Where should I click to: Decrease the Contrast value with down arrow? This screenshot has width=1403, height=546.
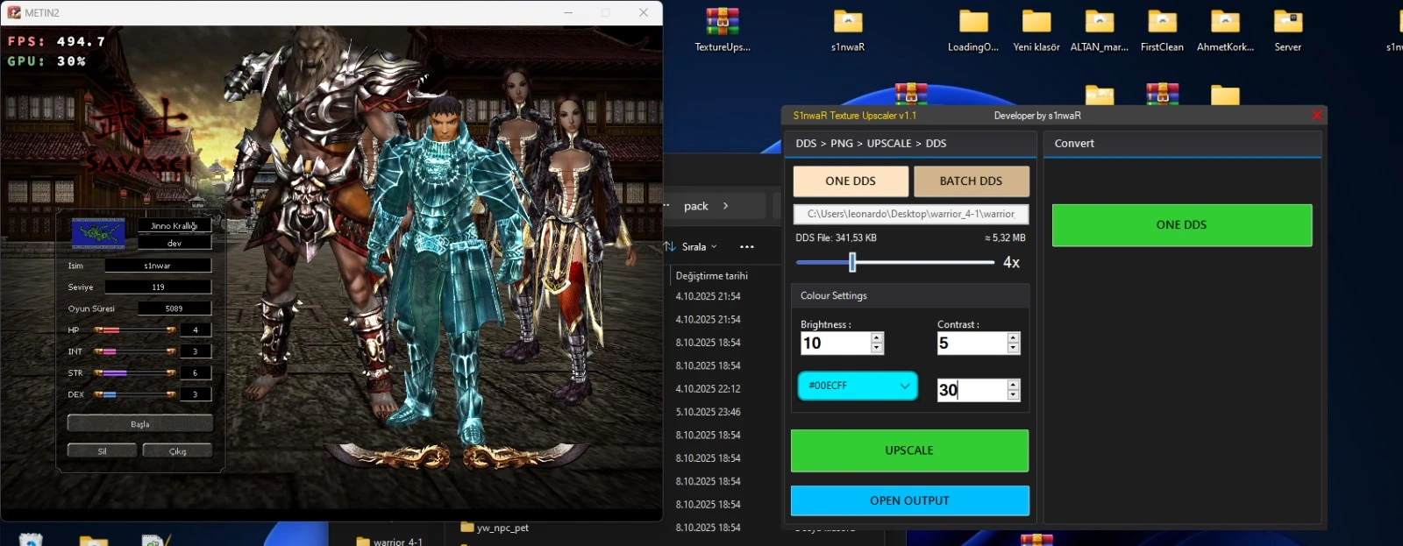coord(1014,348)
